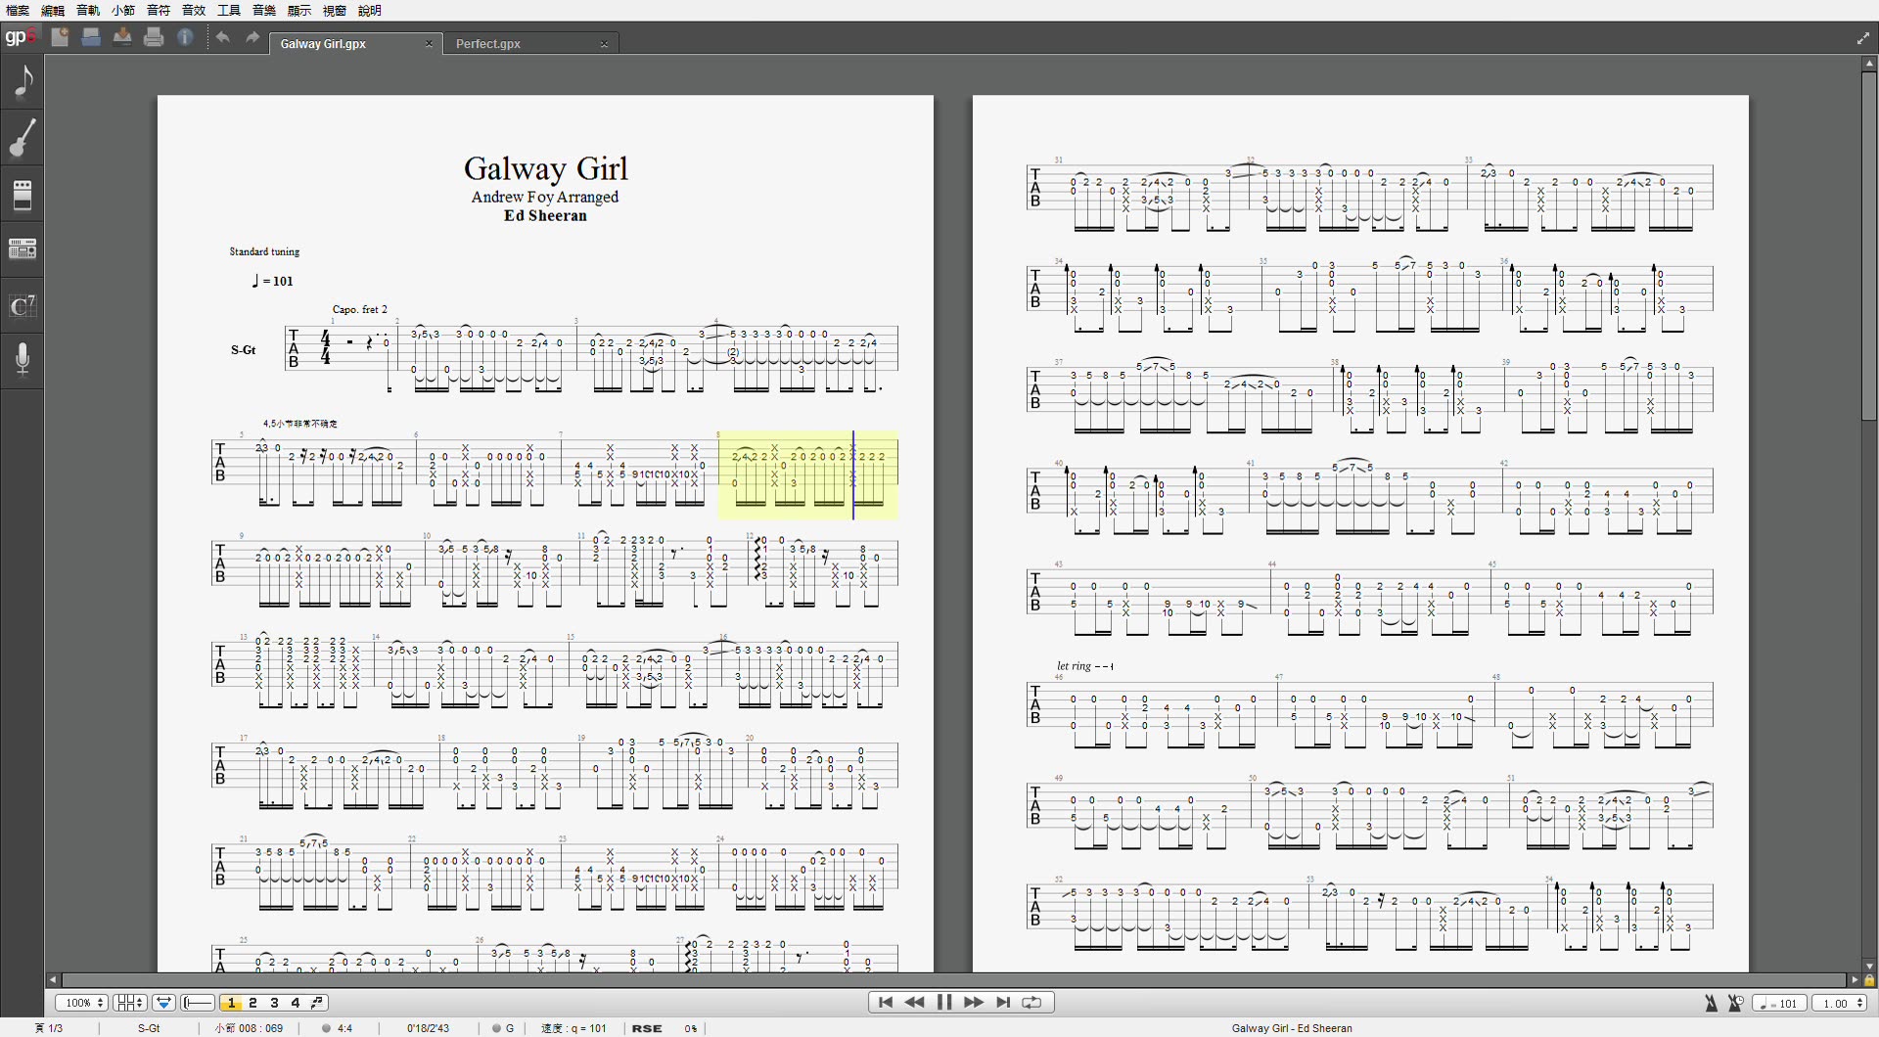Open the mixer/effects panel icon in sidebar
This screenshot has width=1879, height=1037.
(x=23, y=249)
